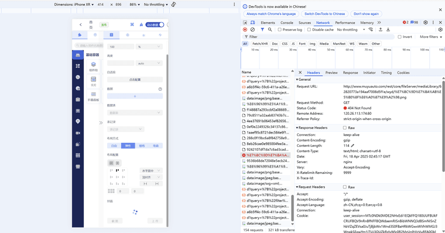Toggle the dynamic data switch in app header
The width and height of the screenshot is (445, 233).
tap(155, 25)
